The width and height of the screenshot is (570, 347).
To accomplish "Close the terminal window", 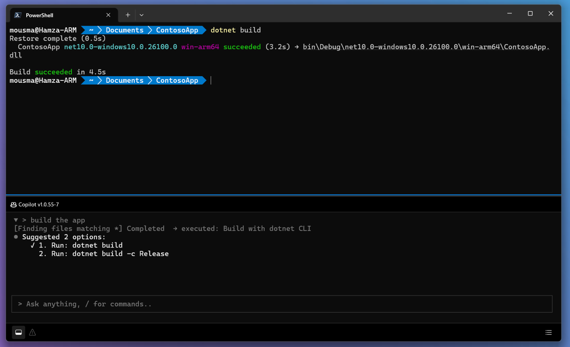I will pyautogui.click(x=551, y=14).
